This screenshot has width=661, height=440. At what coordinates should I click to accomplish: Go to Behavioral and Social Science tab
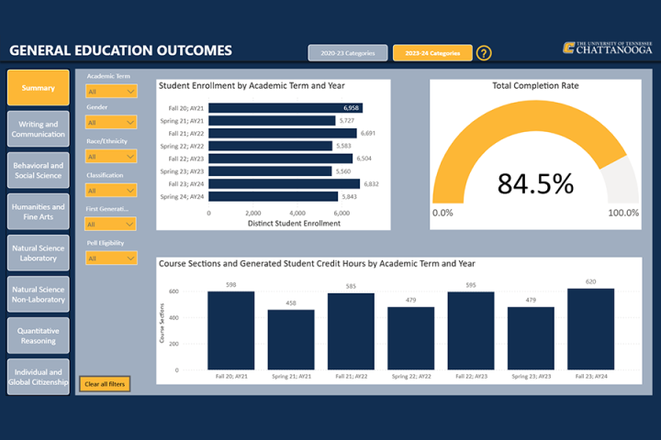coord(39,170)
